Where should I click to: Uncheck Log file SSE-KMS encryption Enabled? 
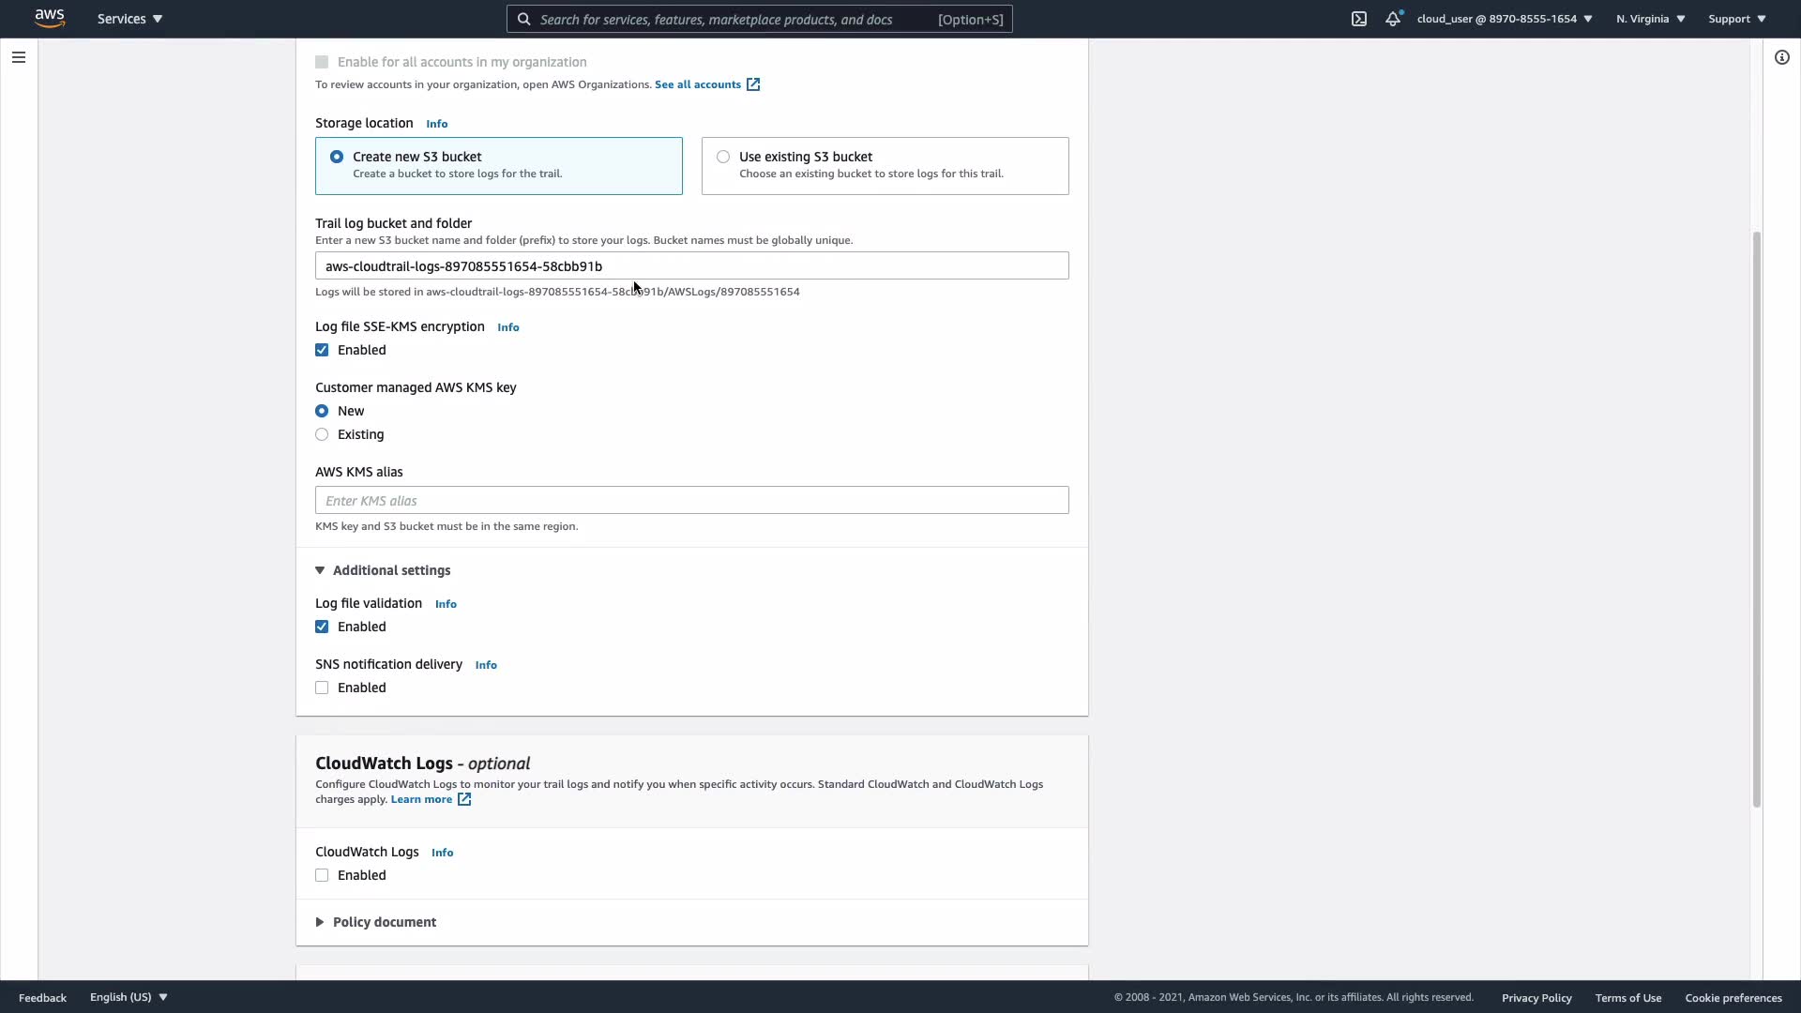[322, 350]
